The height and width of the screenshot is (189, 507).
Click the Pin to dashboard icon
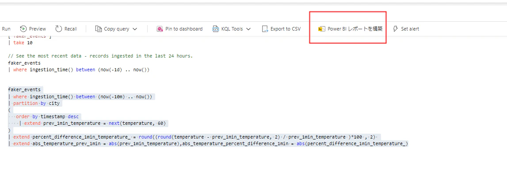(x=160, y=29)
